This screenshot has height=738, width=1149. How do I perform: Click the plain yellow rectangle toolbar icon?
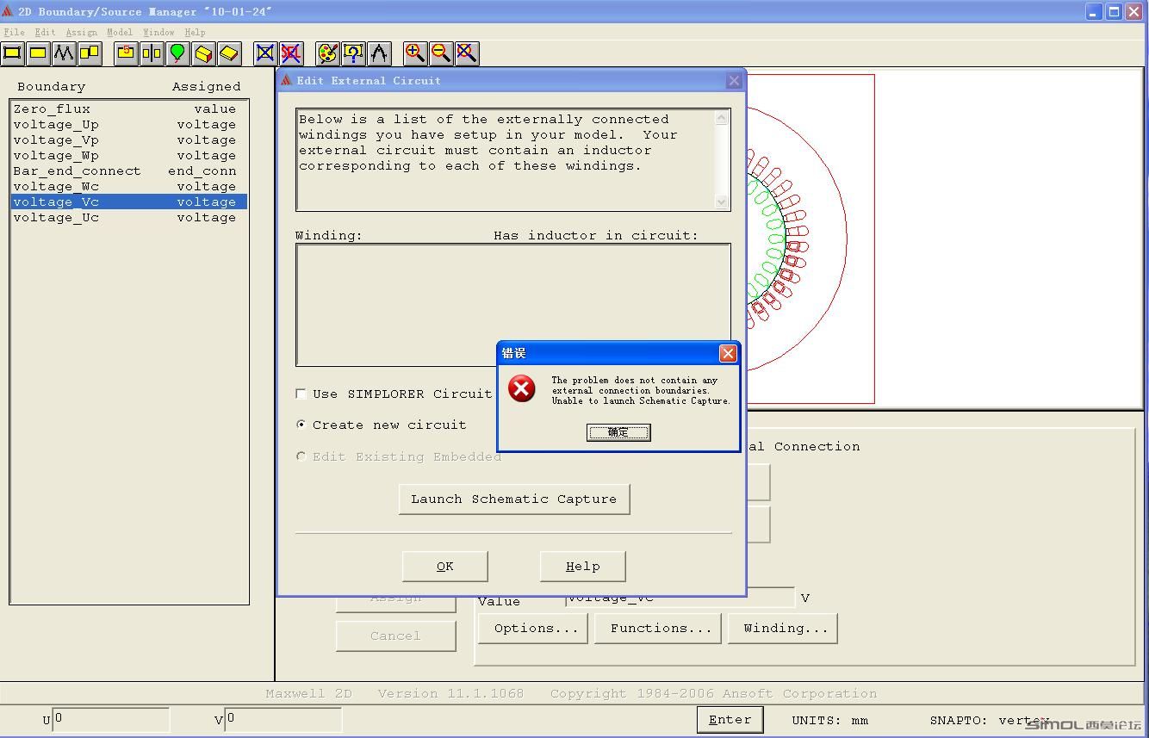click(38, 53)
